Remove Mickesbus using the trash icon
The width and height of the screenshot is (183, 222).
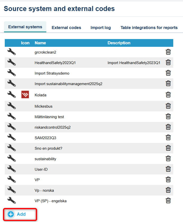tap(168, 106)
